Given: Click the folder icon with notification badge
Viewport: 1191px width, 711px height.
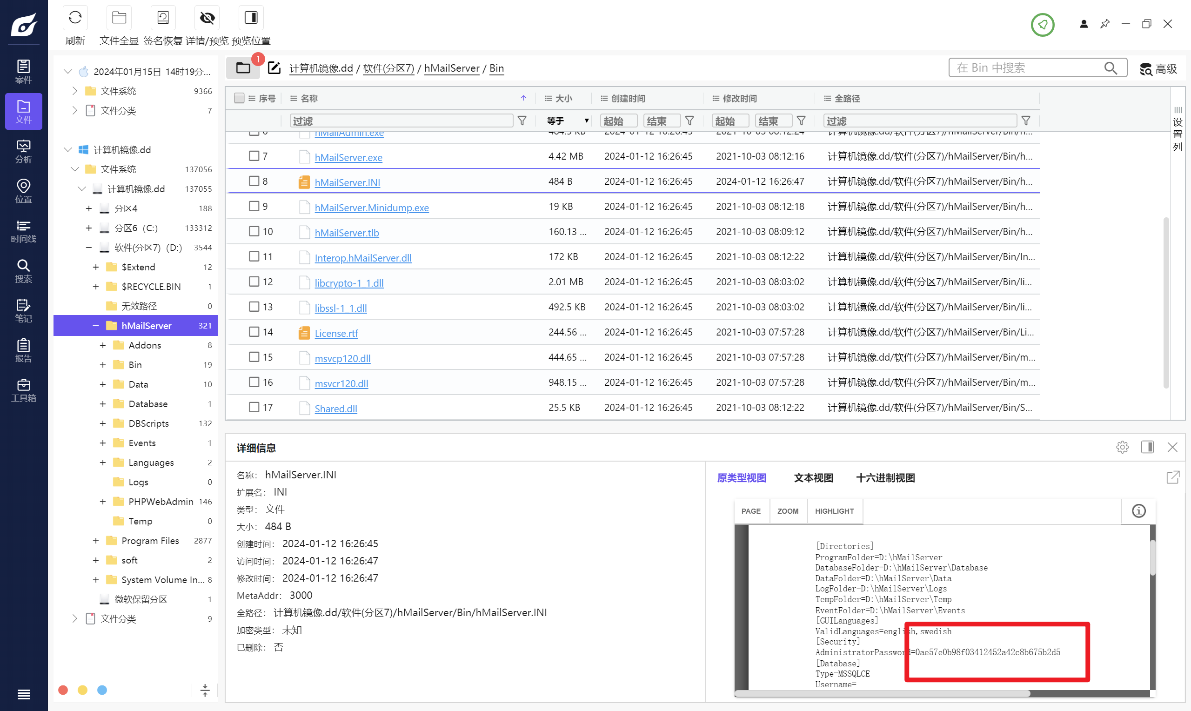Looking at the screenshot, I should [x=243, y=67].
